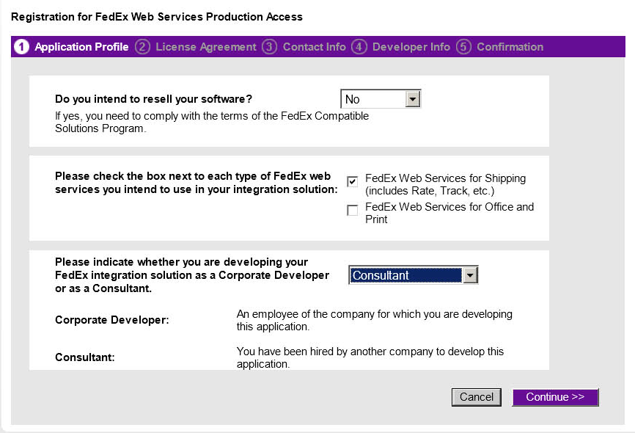Click the FedEx Web Services for Office and Print label

[449, 213]
